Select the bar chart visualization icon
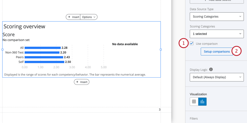This screenshot has width=247, height=123. 202,102
